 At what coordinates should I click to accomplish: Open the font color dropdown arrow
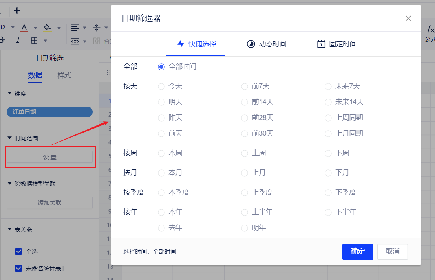click(35, 28)
